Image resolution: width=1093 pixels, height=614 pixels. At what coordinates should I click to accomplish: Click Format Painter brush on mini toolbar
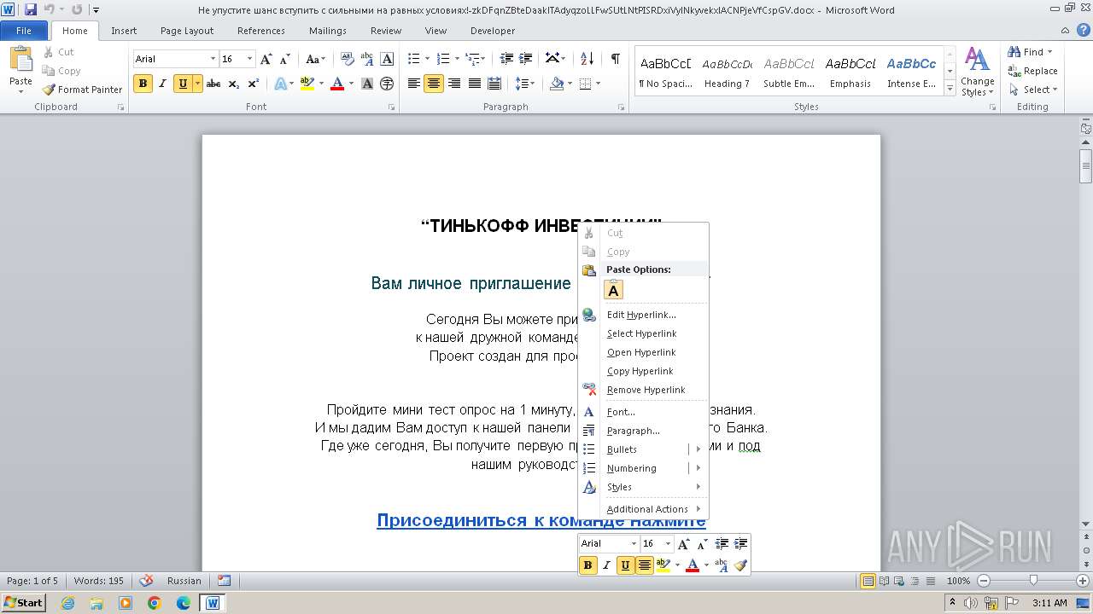740,565
